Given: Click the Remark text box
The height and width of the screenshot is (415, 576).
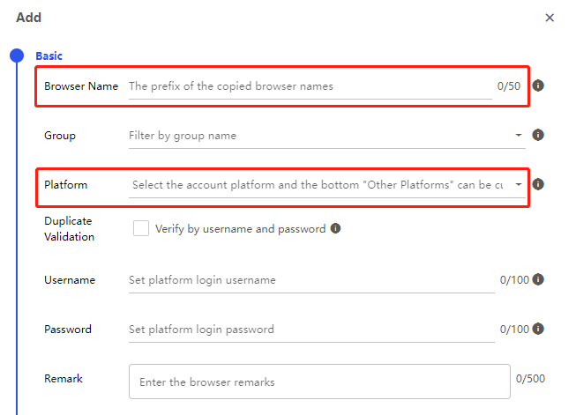Looking at the screenshot, I should 318,382.
